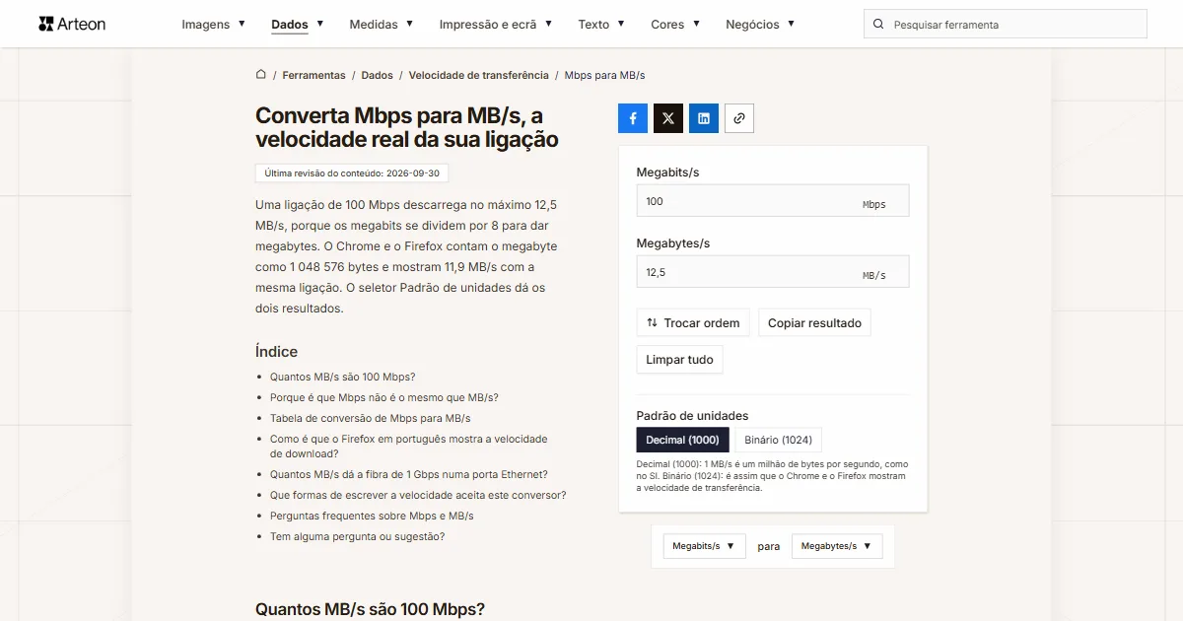
Task: Open the Megabits/s source unit dropdown
Action: tap(704, 546)
